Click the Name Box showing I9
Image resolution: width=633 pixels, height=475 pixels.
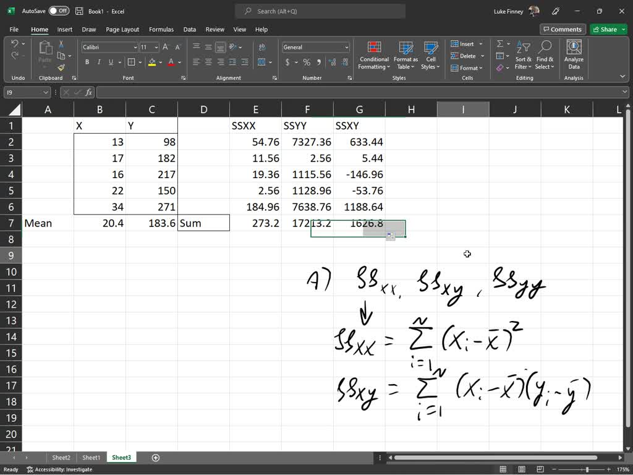click(23, 92)
